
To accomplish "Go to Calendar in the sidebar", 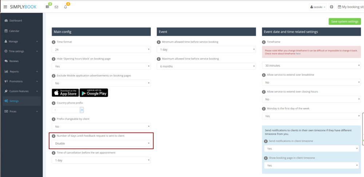I will point(14,31).
